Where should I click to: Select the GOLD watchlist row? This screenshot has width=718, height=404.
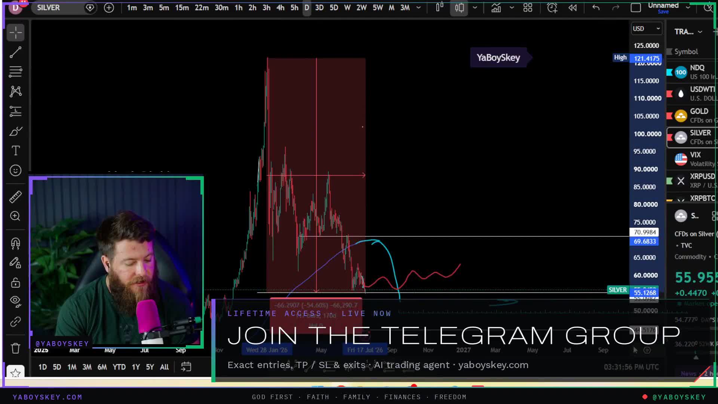point(692,116)
